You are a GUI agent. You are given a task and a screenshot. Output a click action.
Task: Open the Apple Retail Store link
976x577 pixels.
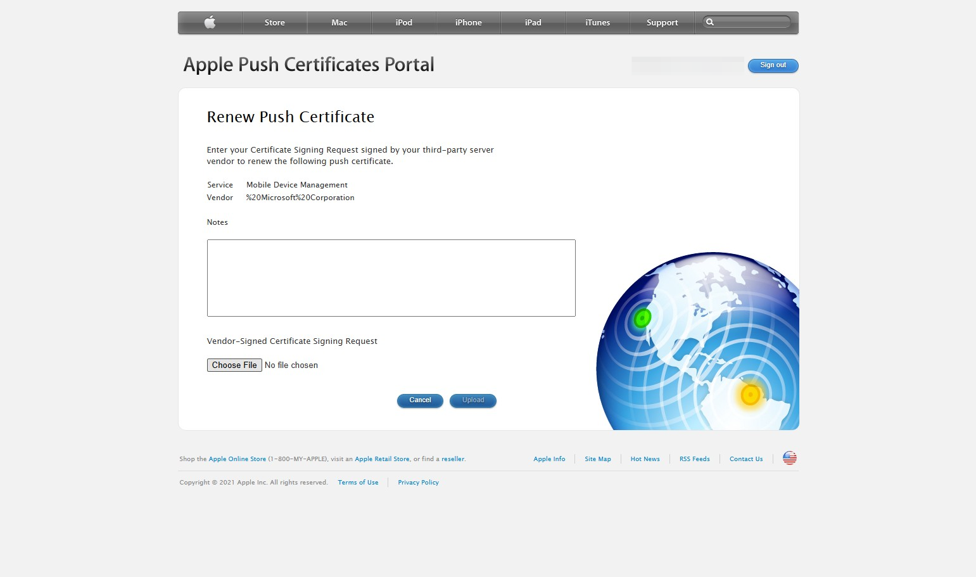pos(383,459)
